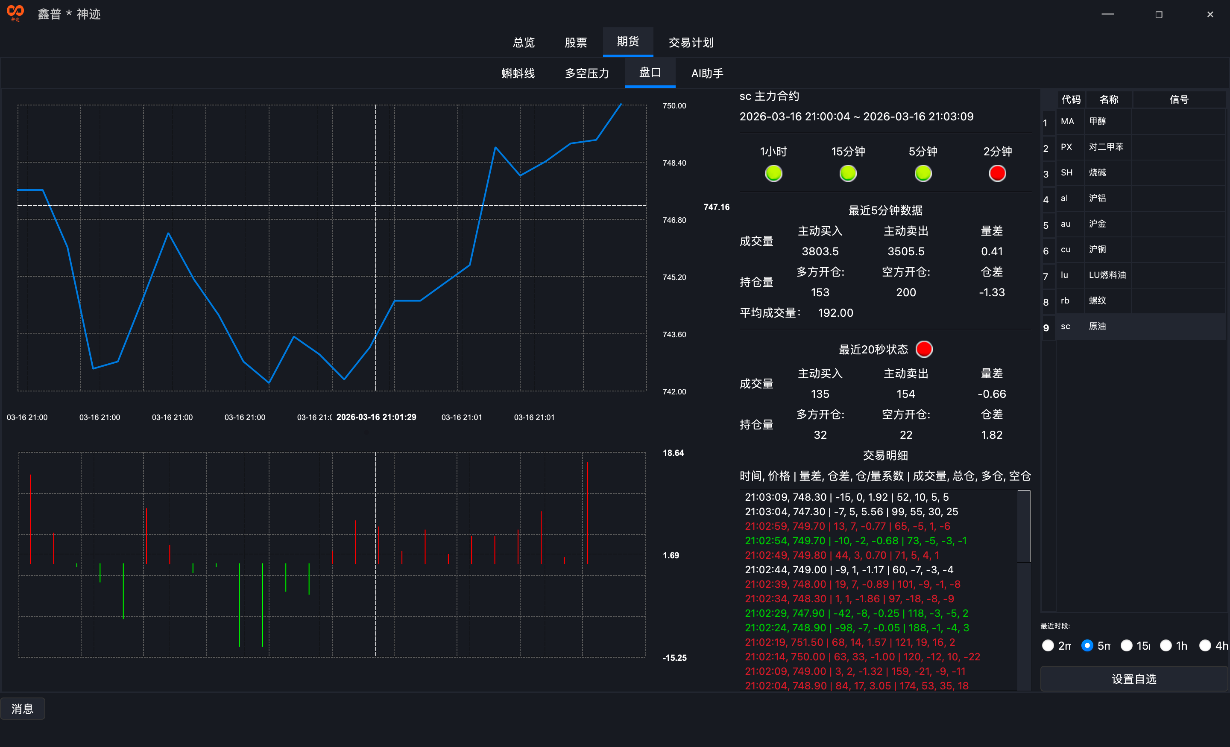1230x747 pixels.
Task: Click the 信号 column header
Action: click(x=1179, y=99)
